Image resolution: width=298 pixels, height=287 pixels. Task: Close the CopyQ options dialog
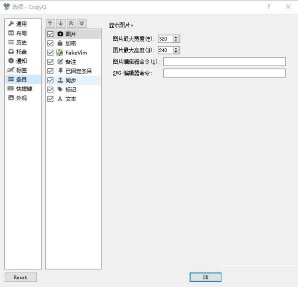(x=288, y=7)
